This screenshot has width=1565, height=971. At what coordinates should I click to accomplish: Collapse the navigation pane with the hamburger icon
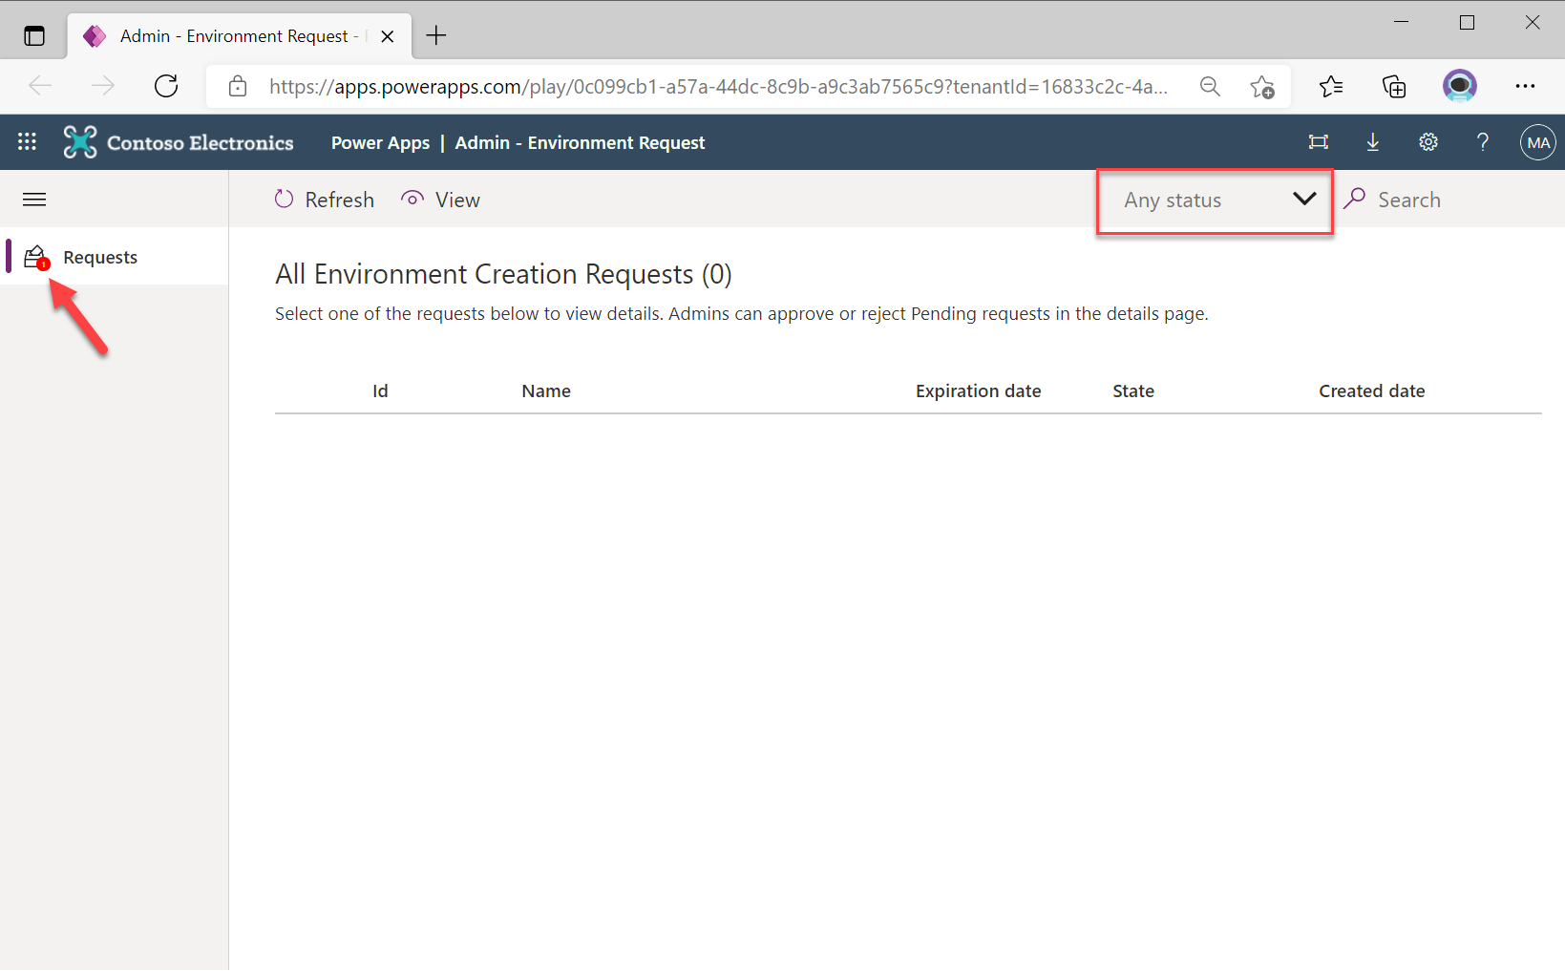[33, 199]
